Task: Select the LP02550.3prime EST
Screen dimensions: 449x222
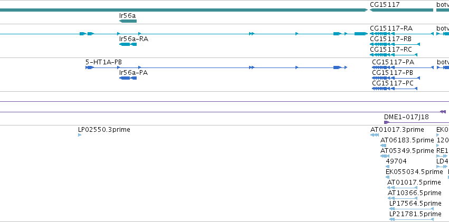Action: pyautogui.click(x=80, y=135)
